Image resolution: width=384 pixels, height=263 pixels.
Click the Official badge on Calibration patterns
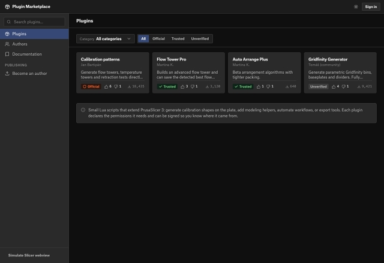91,86
